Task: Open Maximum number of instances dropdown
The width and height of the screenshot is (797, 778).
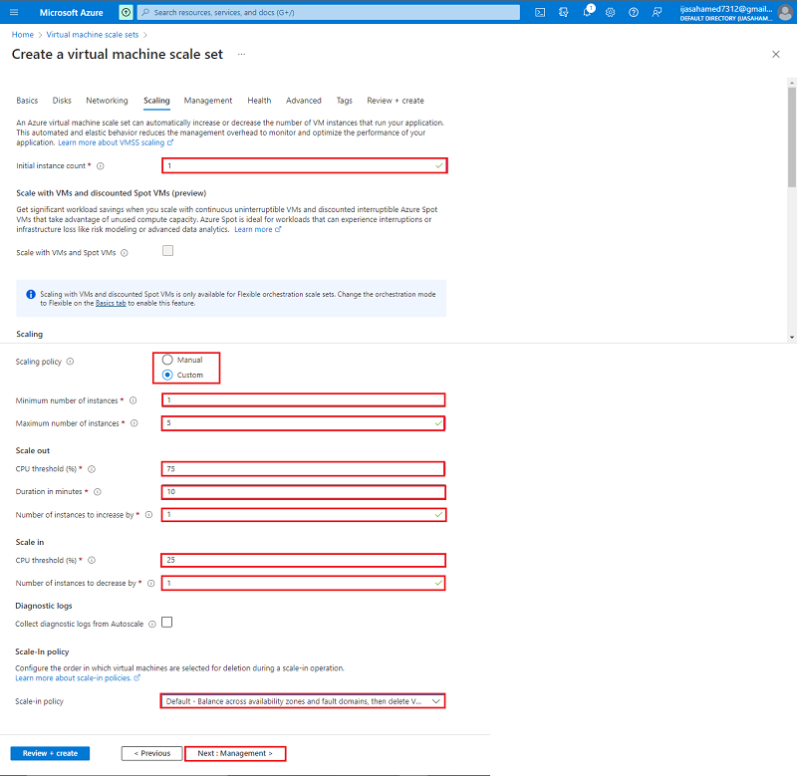Action: pyautogui.click(x=436, y=422)
